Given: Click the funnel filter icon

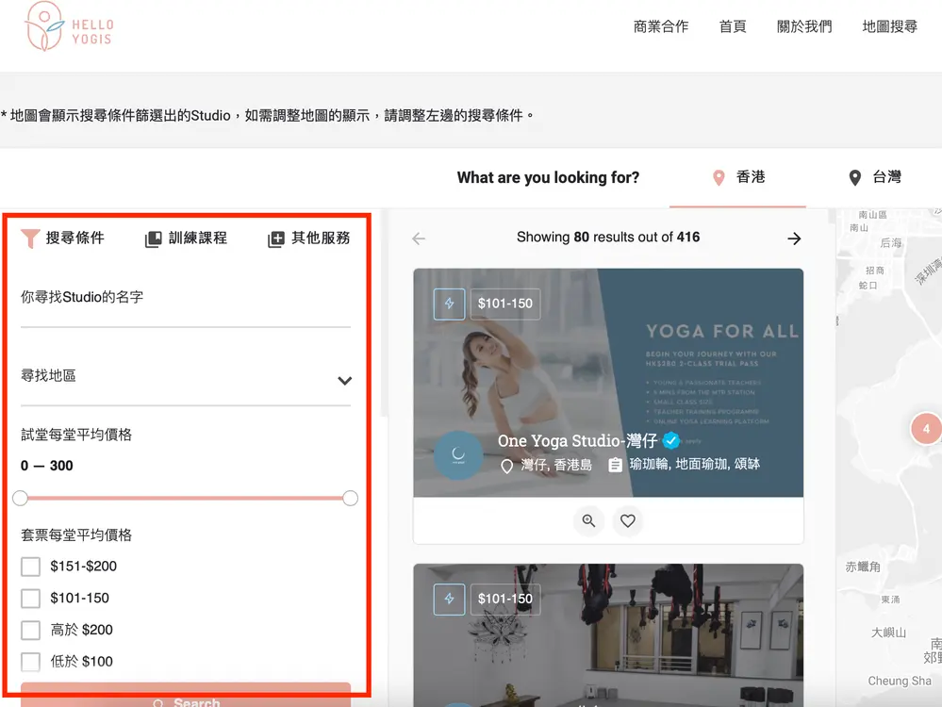Looking at the screenshot, I should coord(30,238).
